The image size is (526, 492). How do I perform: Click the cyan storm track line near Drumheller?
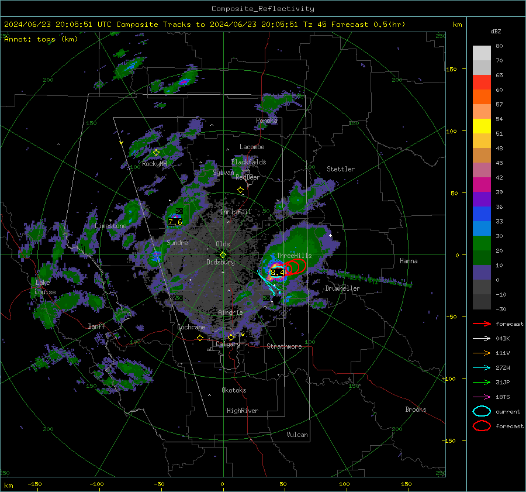[x=268, y=283]
